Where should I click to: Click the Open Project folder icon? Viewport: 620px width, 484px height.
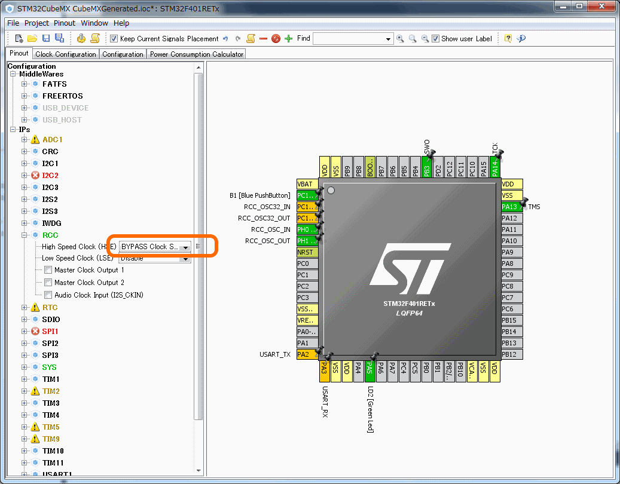[32, 39]
